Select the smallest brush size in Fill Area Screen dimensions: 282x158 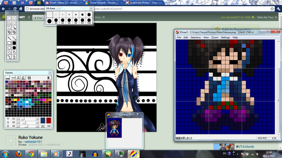coord(49,14)
